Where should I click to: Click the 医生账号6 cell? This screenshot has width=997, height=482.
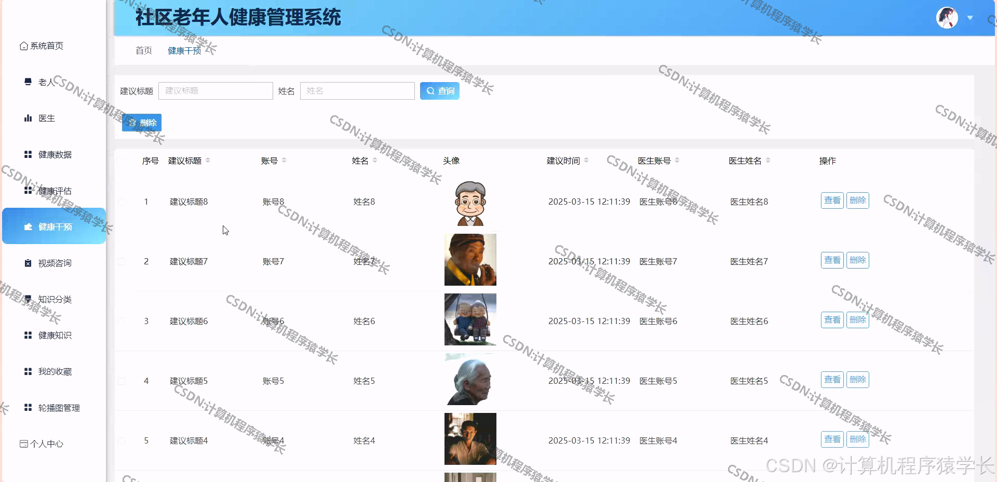(658, 321)
